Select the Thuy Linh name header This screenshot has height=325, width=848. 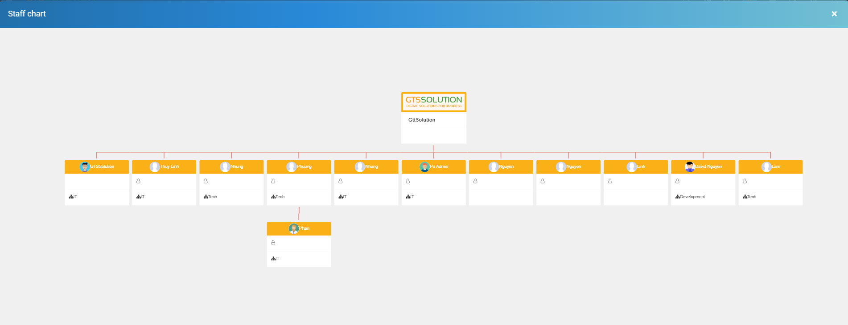pyautogui.click(x=169, y=167)
